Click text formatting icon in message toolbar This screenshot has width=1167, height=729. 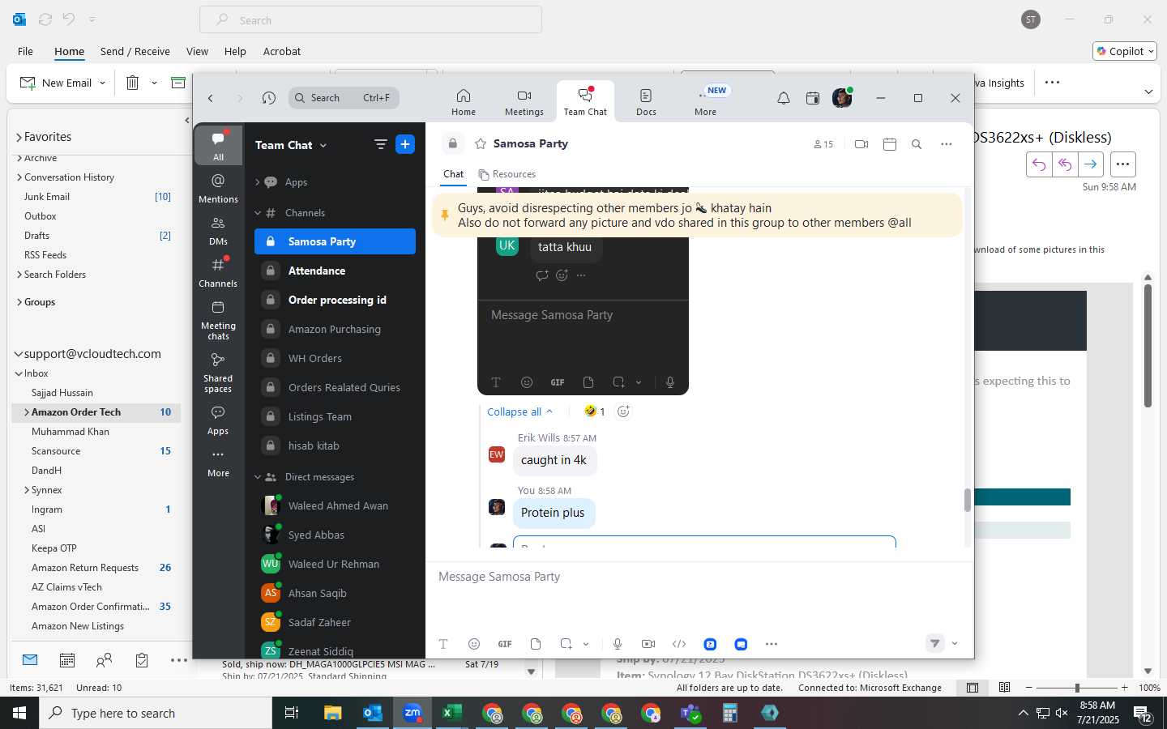click(443, 644)
